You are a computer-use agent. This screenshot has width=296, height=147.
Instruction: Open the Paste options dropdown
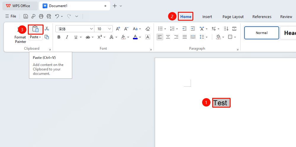[36, 37]
